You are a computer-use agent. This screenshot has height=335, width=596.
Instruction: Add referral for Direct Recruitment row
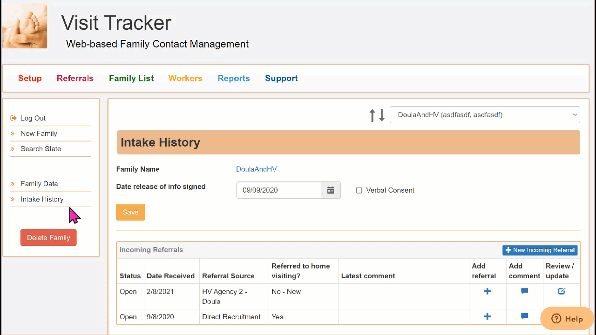487,316
